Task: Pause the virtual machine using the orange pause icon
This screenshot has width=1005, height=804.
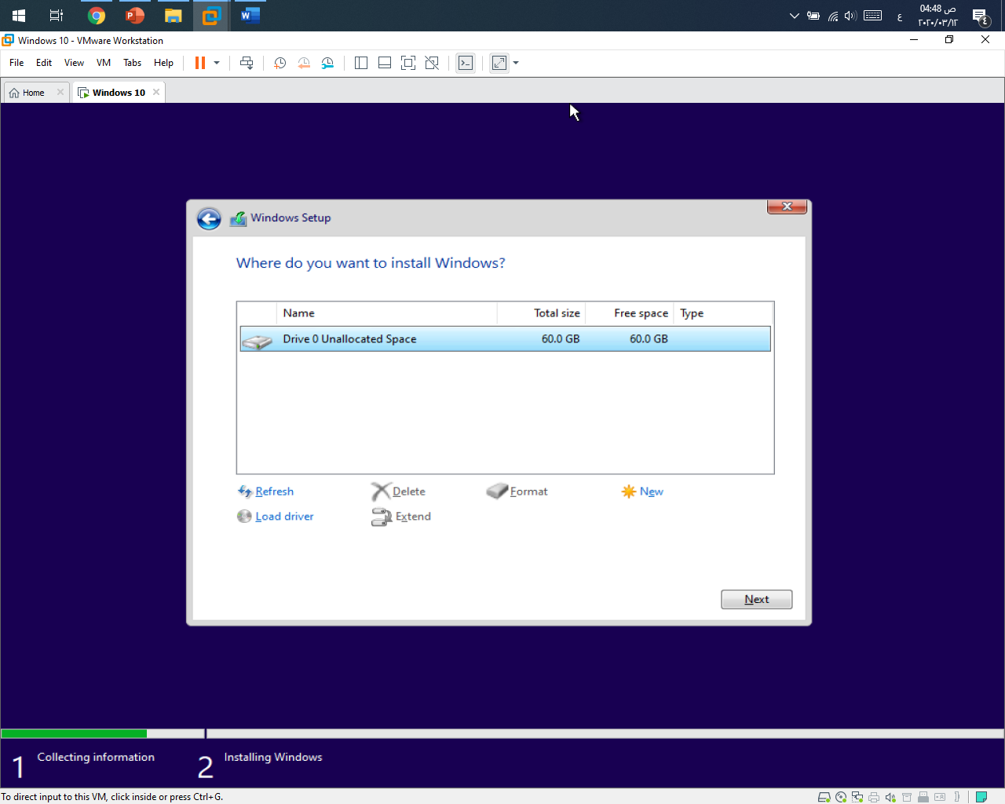Action: tap(200, 63)
